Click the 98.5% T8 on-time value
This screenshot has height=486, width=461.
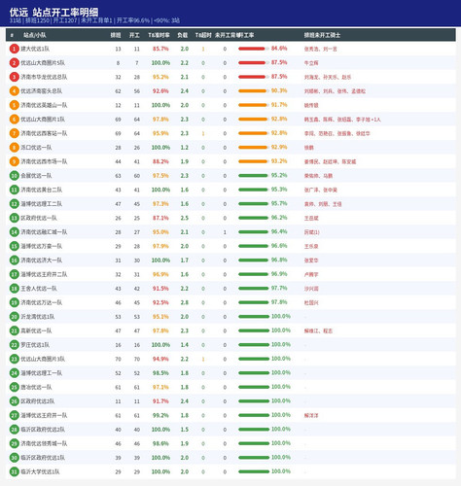[160, 373]
